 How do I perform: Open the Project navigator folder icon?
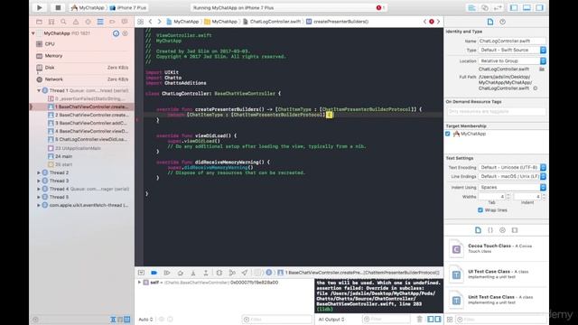pyautogui.click(x=39, y=22)
